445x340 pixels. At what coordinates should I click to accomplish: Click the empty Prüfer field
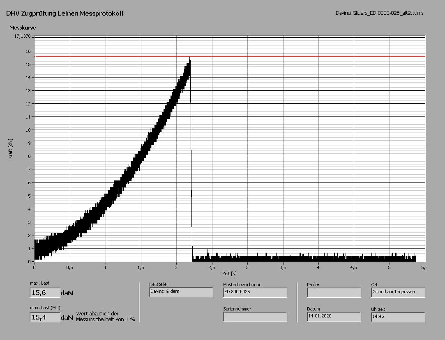click(334, 292)
